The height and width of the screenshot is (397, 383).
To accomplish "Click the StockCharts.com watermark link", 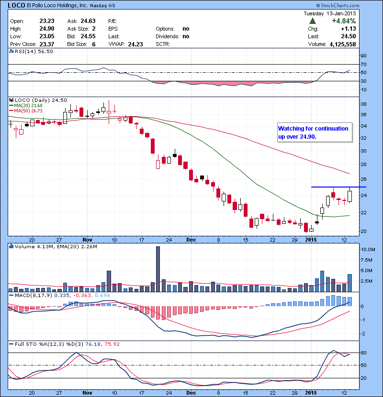I will pyautogui.click(x=338, y=5).
